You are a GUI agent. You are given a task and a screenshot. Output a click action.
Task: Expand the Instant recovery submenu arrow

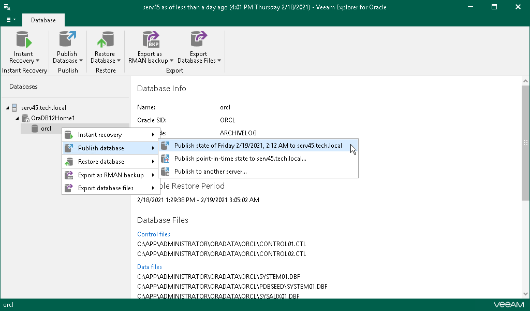[x=153, y=135]
